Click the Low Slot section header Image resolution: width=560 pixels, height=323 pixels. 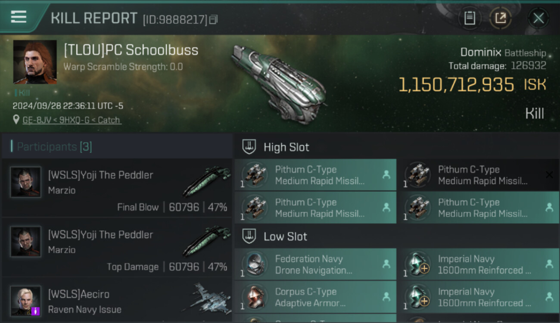click(285, 236)
